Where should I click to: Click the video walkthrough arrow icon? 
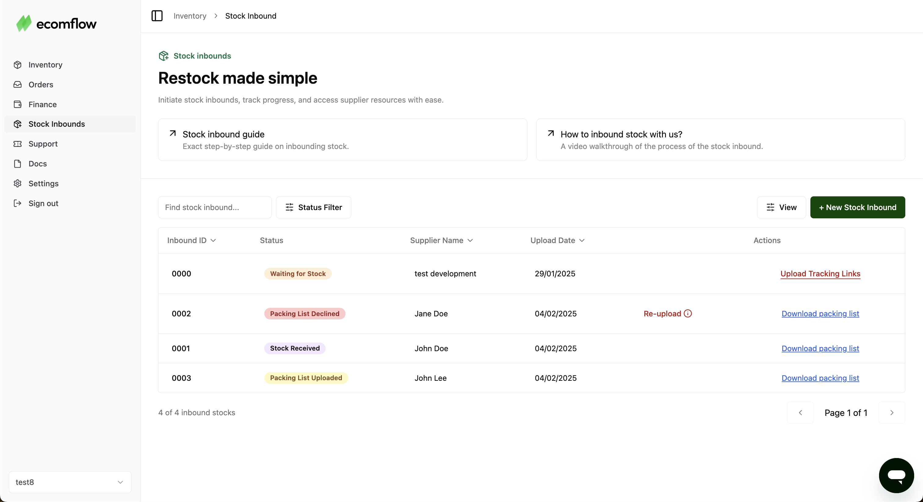[551, 133]
